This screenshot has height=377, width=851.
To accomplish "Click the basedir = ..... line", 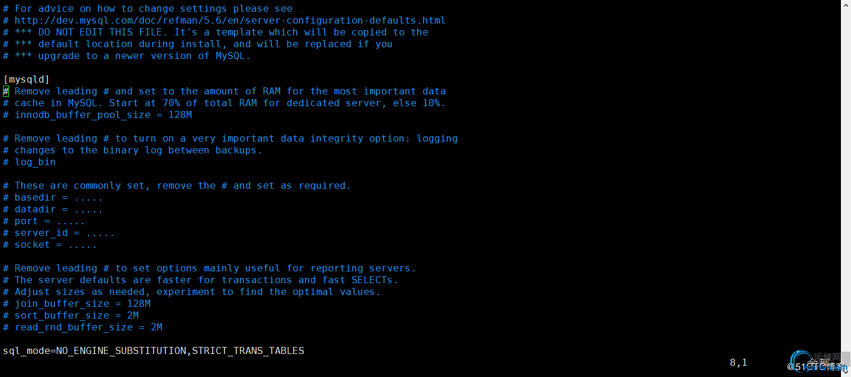I will [53, 198].
